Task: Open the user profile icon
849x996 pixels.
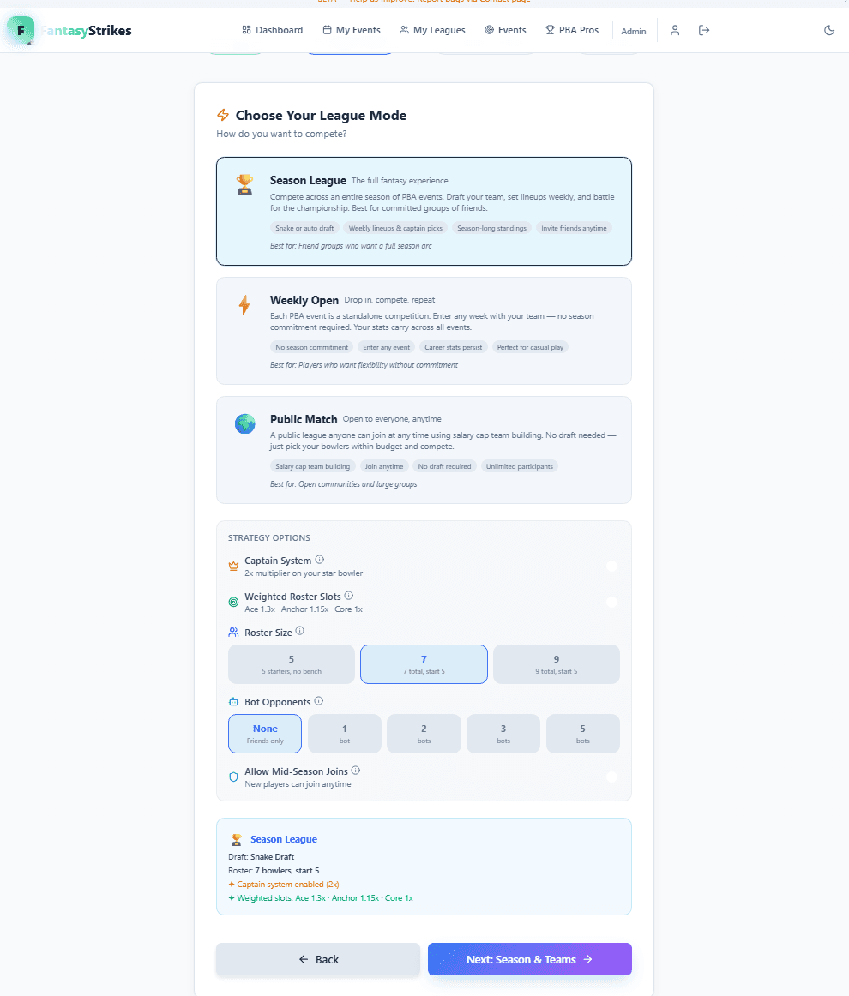Action: [675, 30]
